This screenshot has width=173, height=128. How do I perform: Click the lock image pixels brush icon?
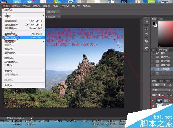[x=163, y=95]
